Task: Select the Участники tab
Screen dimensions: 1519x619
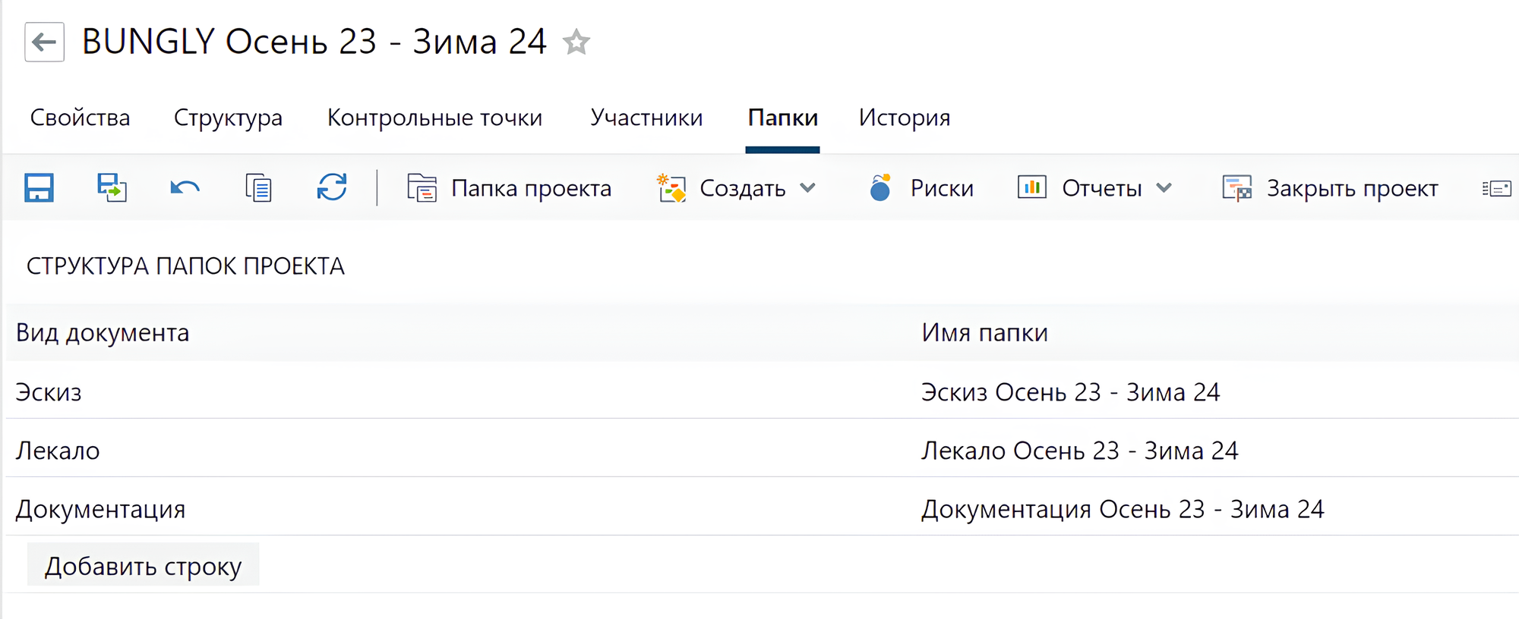Action: [646, 118]
